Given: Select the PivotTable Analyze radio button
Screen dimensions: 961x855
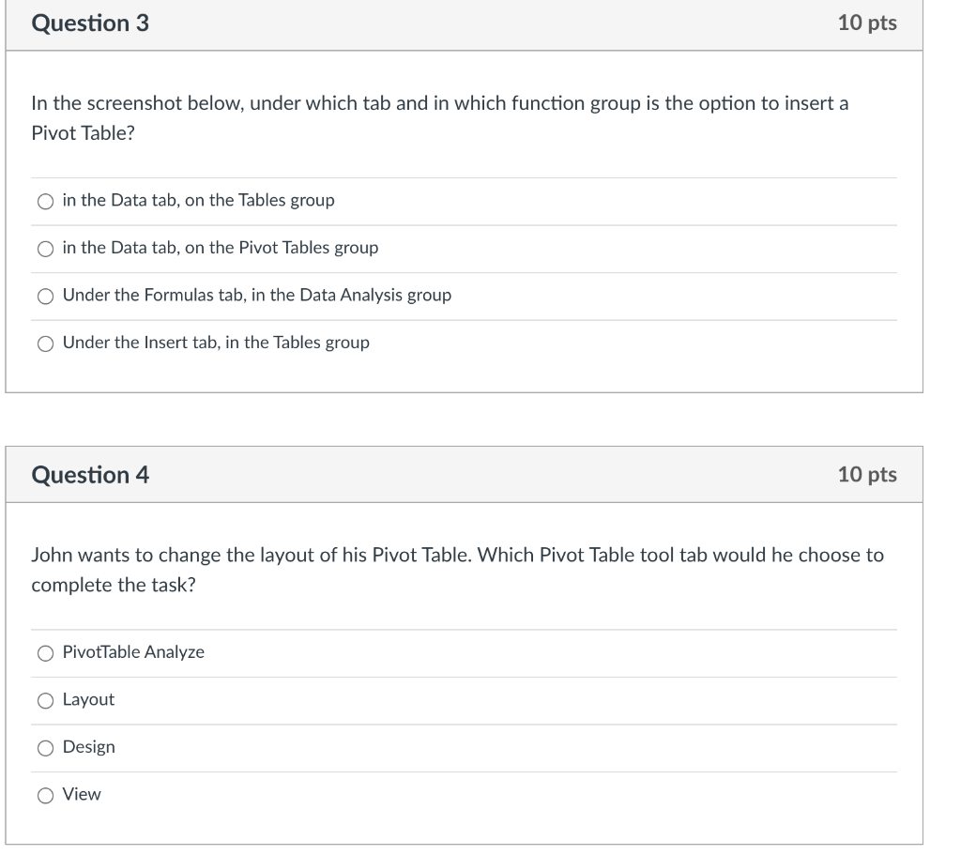Looking at the screenshot, I should click(x=45, y=653).
